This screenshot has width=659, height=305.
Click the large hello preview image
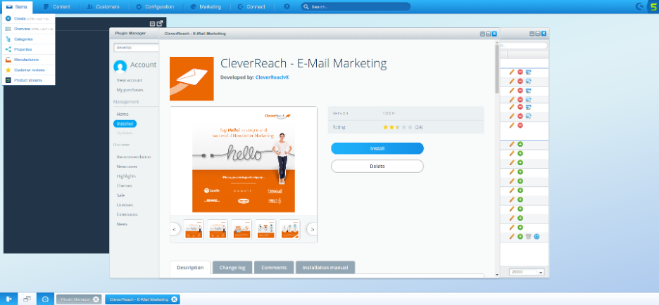[244, 161]
